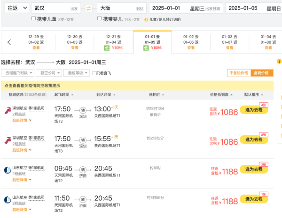This screenshot has height=218, width=282.
Task: Switch to 含税价格 price display
Action: (x=262, y=73)
